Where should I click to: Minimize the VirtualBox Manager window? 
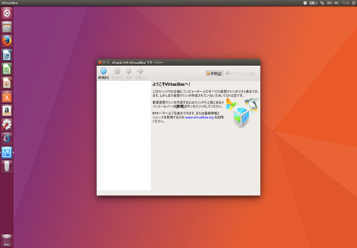[x=104, y=62]
